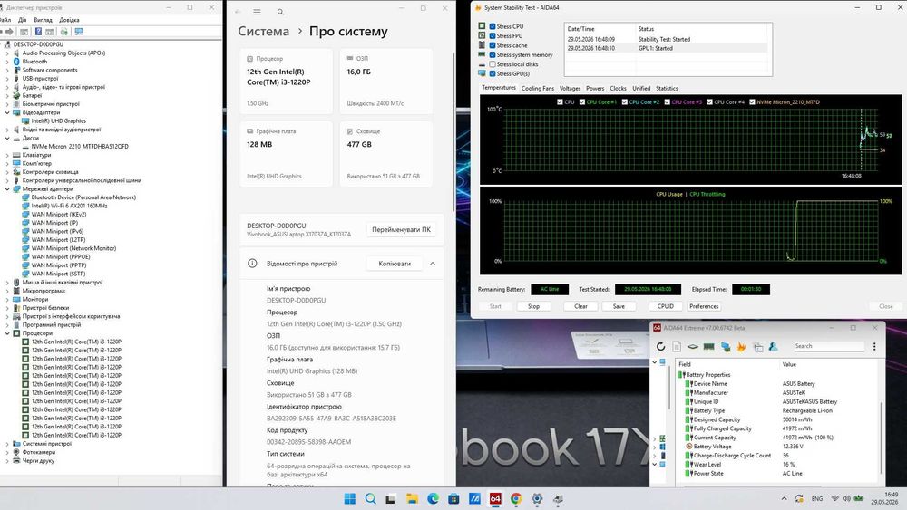Click the Stop button in stability test
907x510 pixels.
tap(533, 306)
